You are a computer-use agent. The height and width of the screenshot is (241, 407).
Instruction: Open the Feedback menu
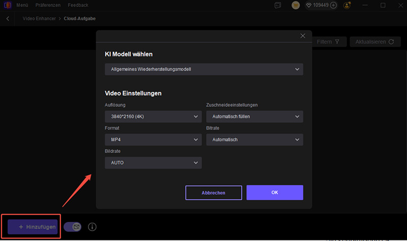coord(78,5)
